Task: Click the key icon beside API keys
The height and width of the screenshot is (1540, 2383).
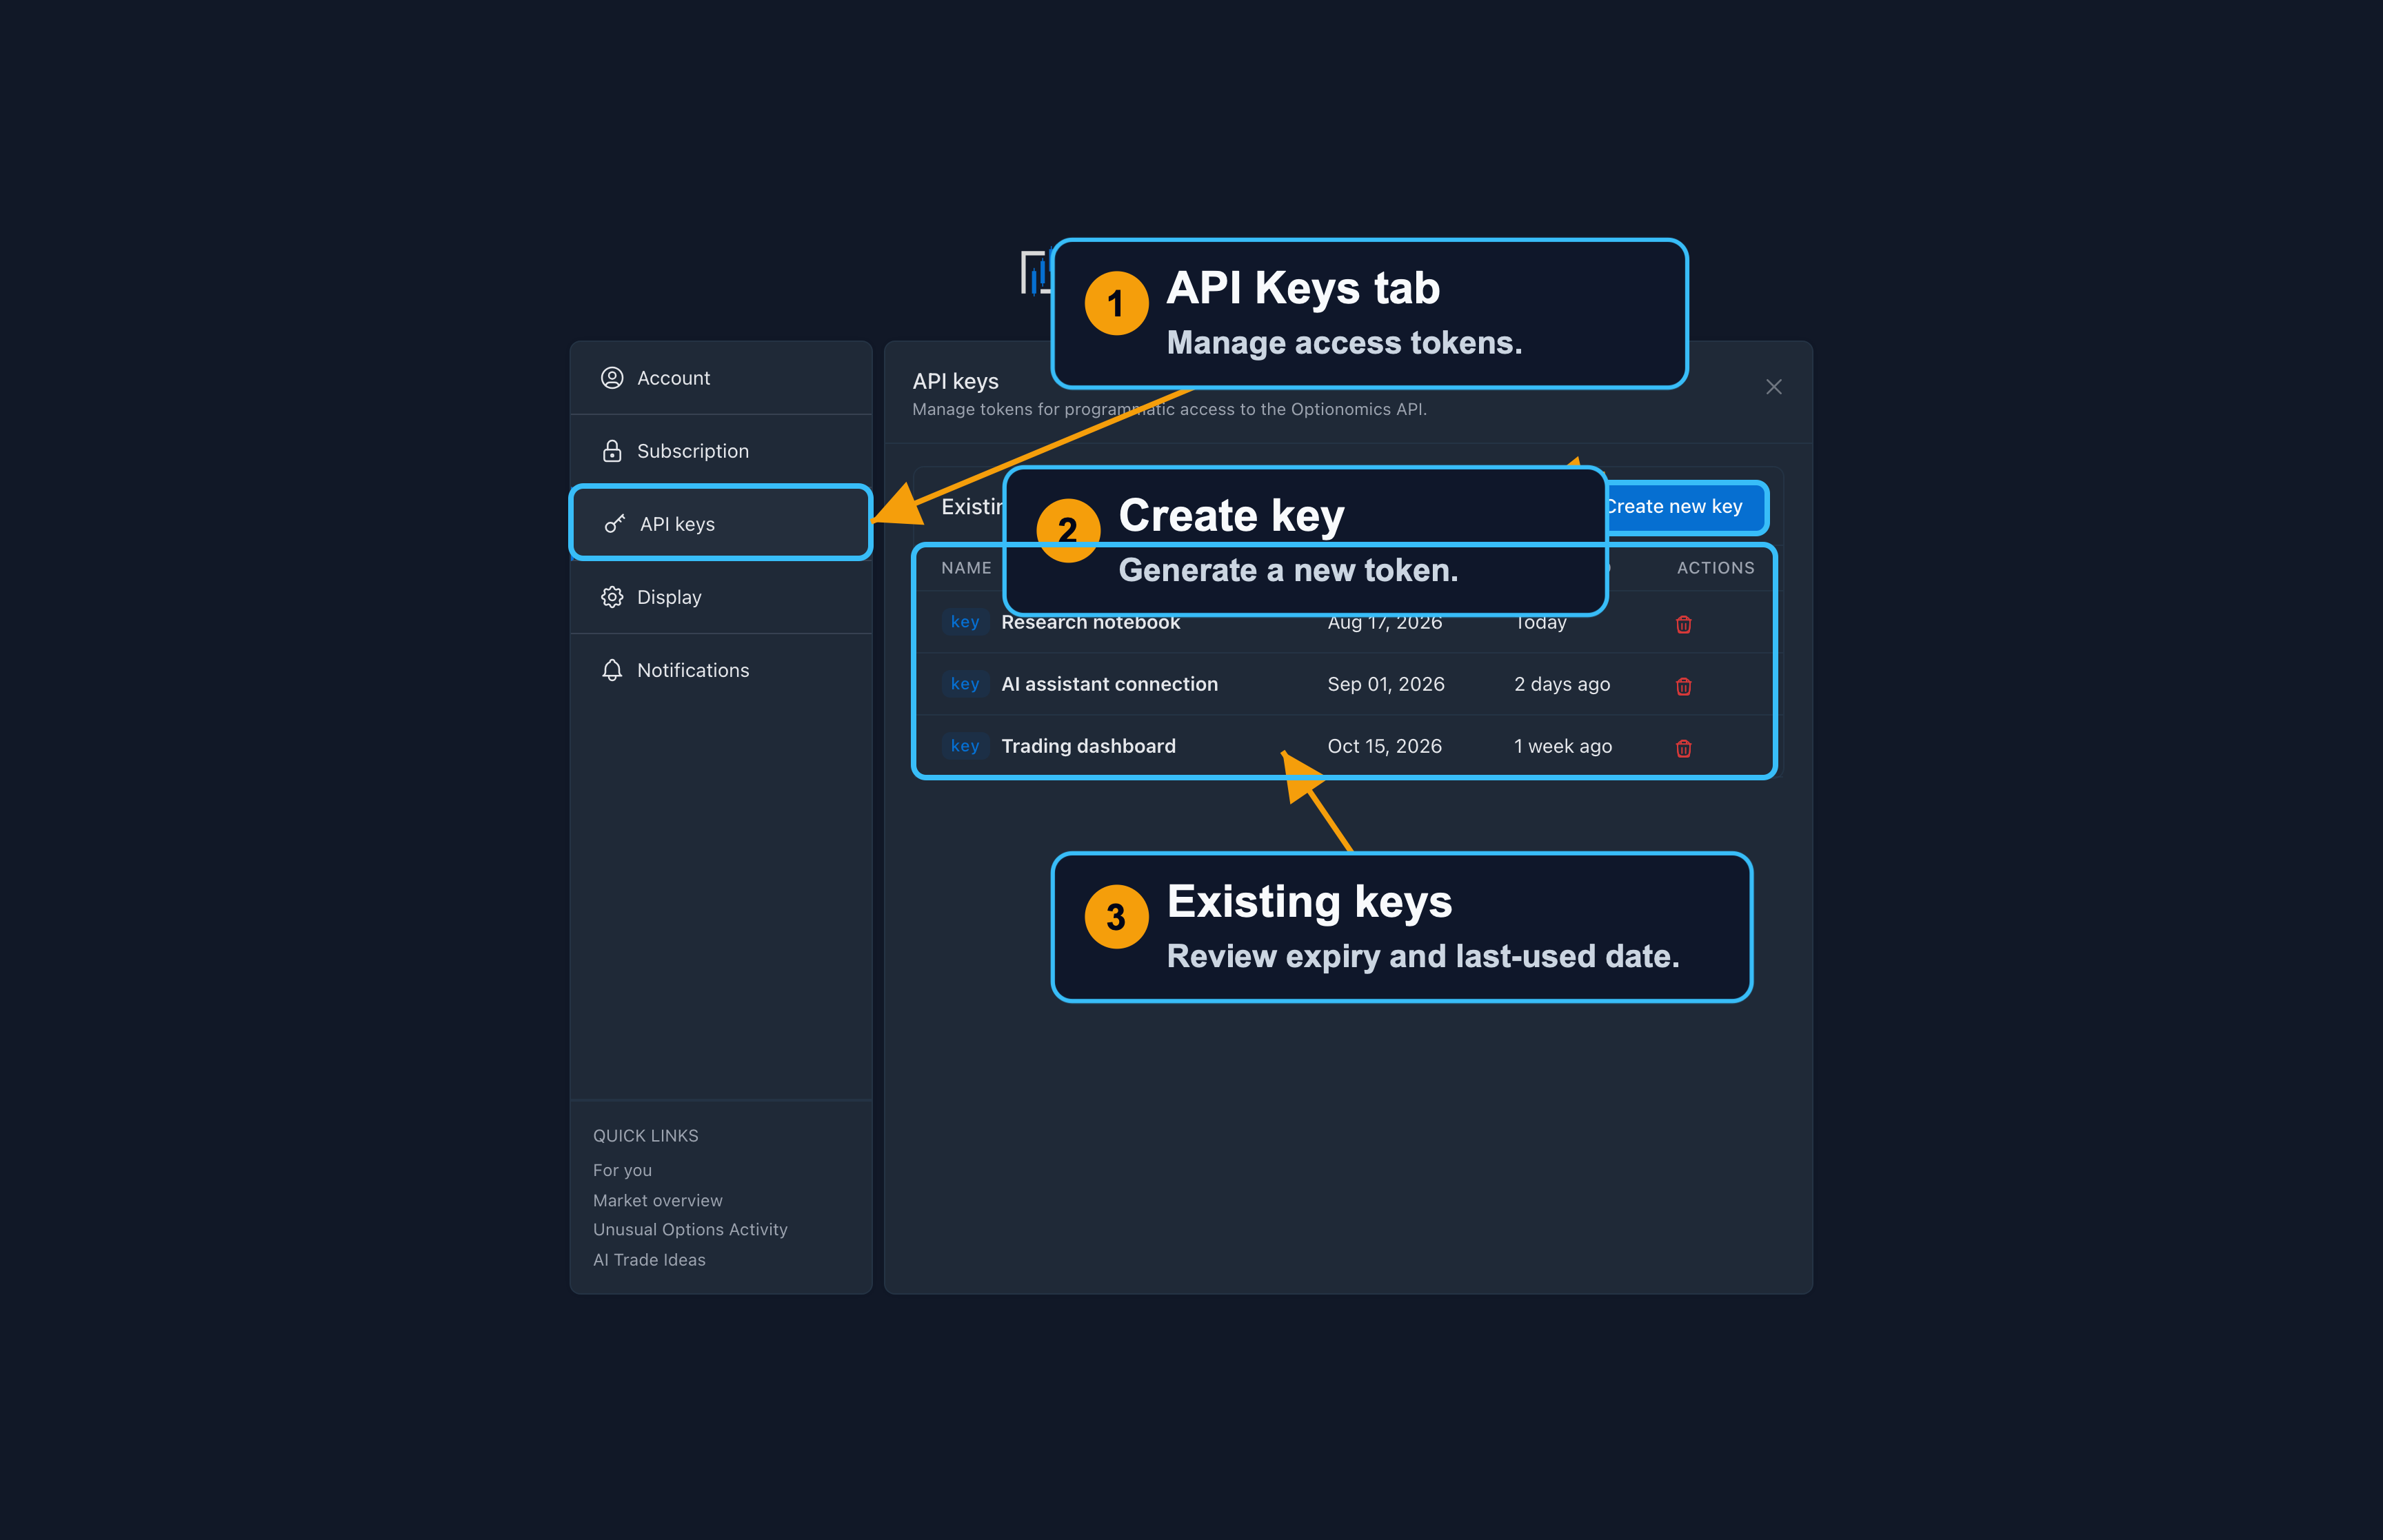Action: (x=615, y=524)
